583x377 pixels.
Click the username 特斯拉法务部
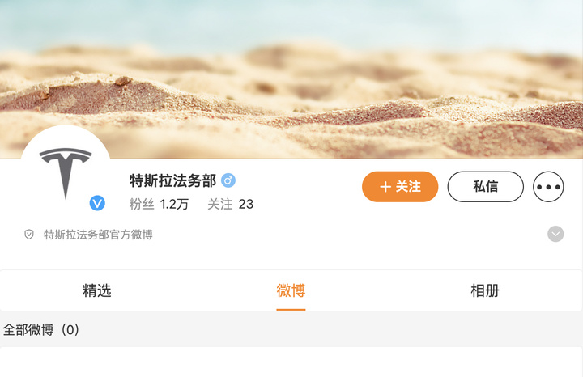172,181
